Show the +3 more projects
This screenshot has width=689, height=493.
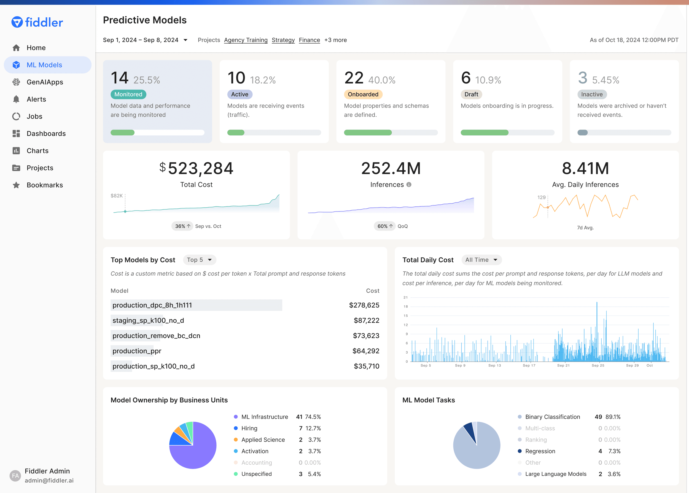(x=335, y=40)
